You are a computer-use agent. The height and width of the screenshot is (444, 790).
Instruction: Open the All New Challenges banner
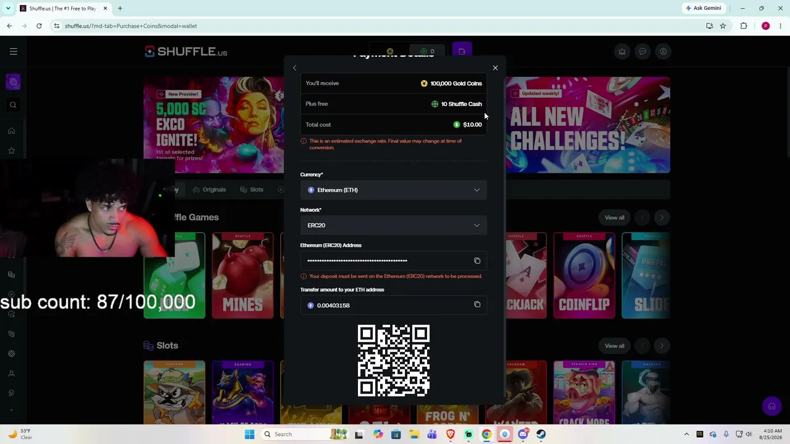click(588, 125)
